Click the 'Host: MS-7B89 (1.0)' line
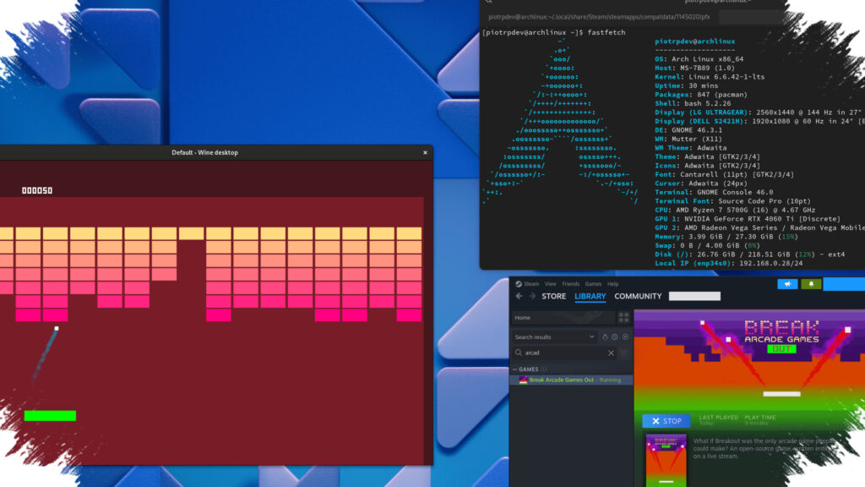This screenshot has width=865, height=487. (694, 68)
